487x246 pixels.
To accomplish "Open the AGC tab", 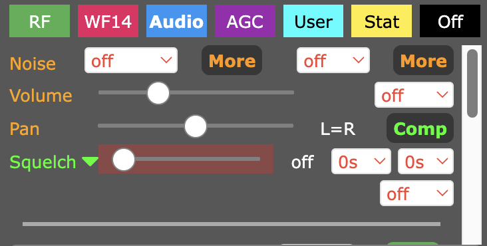I will point(245,21).
